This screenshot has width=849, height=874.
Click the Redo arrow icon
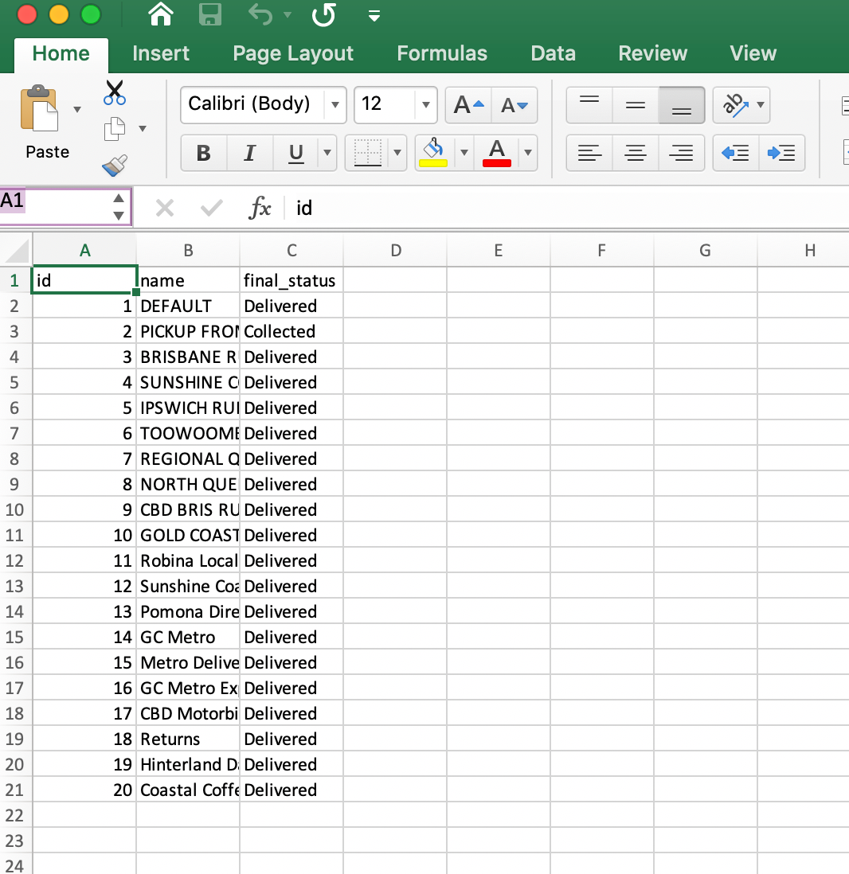(324, 14)
